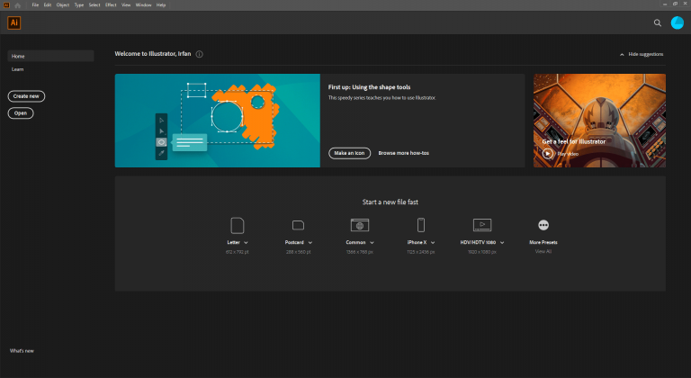The image size is (691, 378).
Task: Open the Object menu
Action: pyautogui.click(x=63, y=5)
